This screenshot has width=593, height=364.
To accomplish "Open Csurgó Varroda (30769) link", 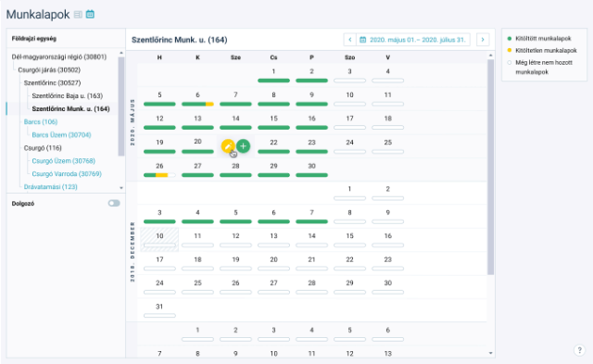I will click(67, 174).
